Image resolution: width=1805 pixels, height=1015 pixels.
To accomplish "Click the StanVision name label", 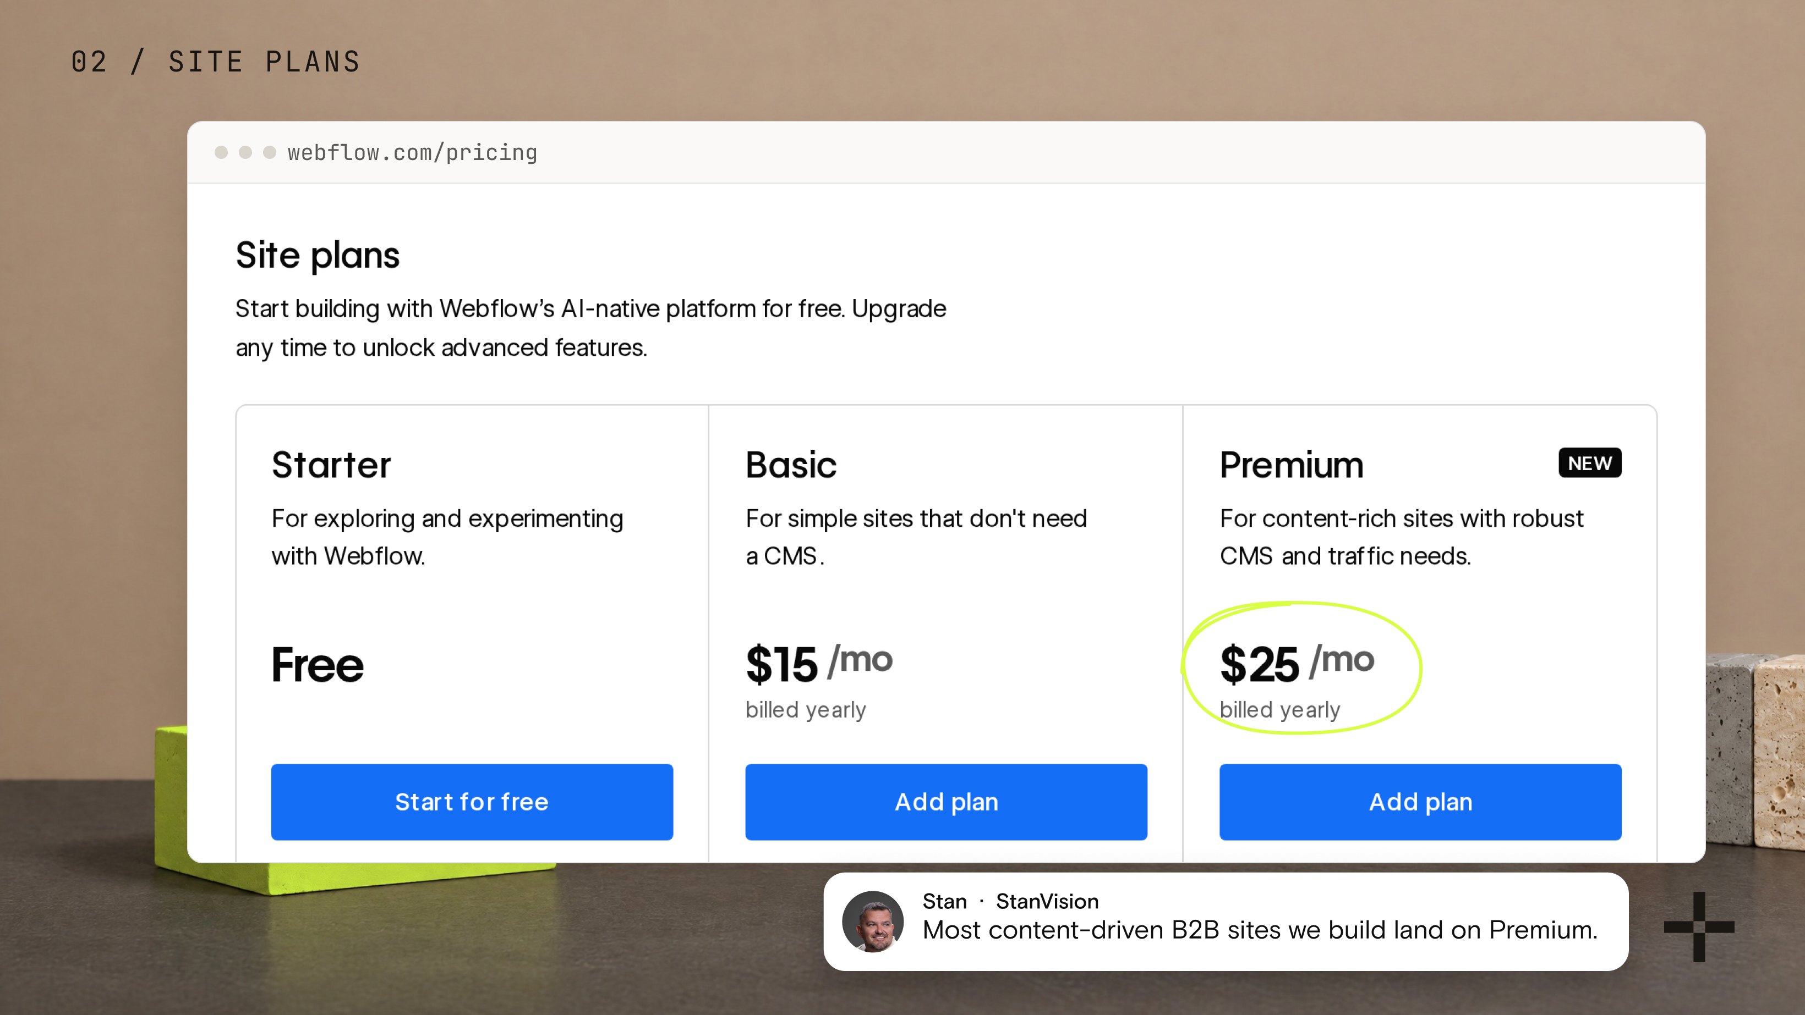I will click(1047, 902).
